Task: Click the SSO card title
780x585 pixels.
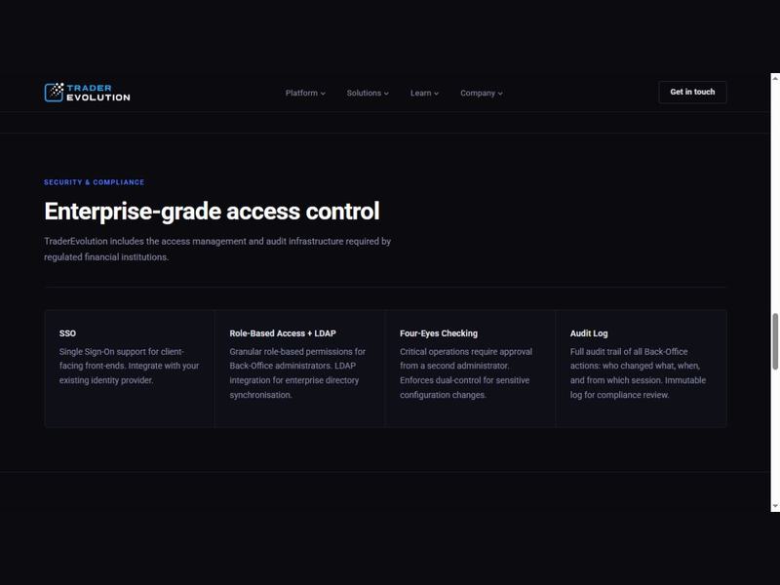Action: tap(67, 333)
